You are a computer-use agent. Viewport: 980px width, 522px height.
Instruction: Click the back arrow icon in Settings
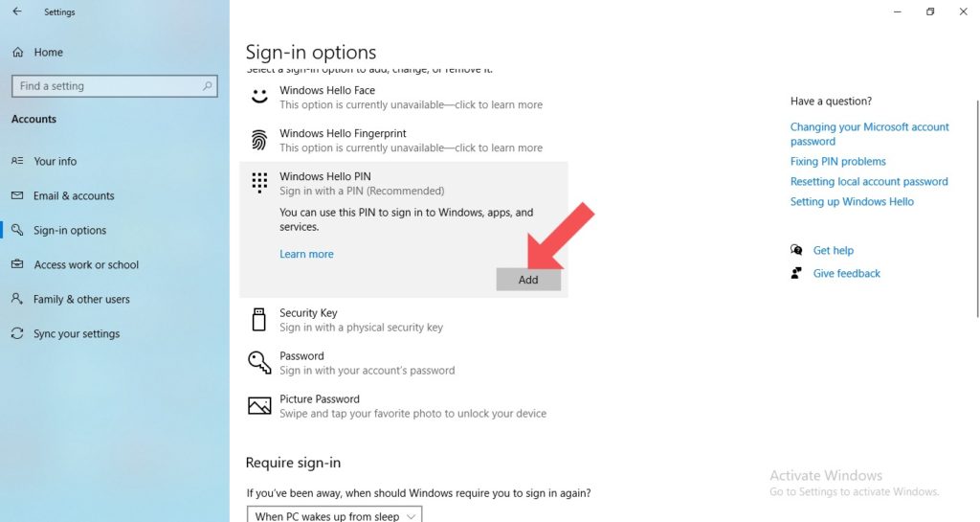click(17, 11)
